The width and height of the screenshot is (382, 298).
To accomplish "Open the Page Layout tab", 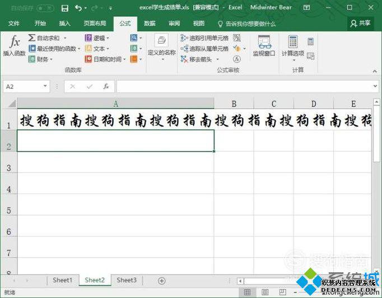I will click(95, 23).
